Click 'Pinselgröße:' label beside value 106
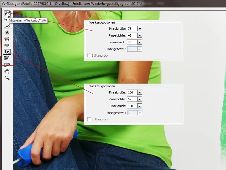The width and height of the screenshot is (226, 170). 117,92
